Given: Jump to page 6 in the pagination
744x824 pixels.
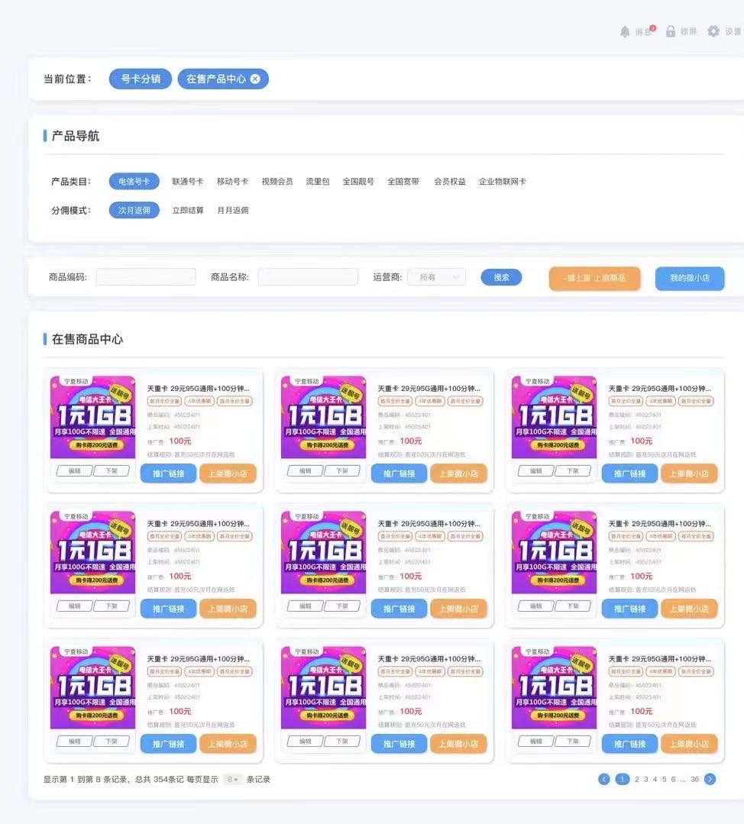Looking at the screenshot, I should (673, 780).
